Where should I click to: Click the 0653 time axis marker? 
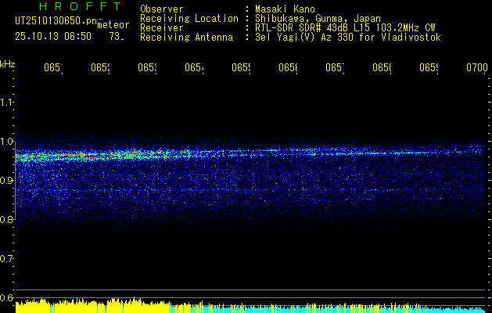coord(147,68)
